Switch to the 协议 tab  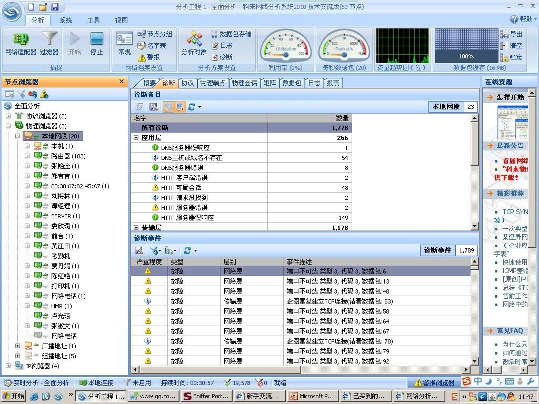pyautogui.click(x=187, y=83)
